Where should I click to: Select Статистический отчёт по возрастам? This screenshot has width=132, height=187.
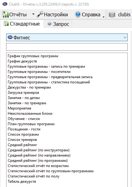(x=38, y=166)
